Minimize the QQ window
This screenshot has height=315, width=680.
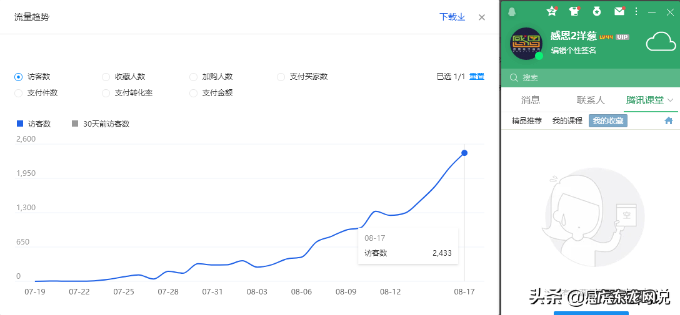click(x=652, y=12)
